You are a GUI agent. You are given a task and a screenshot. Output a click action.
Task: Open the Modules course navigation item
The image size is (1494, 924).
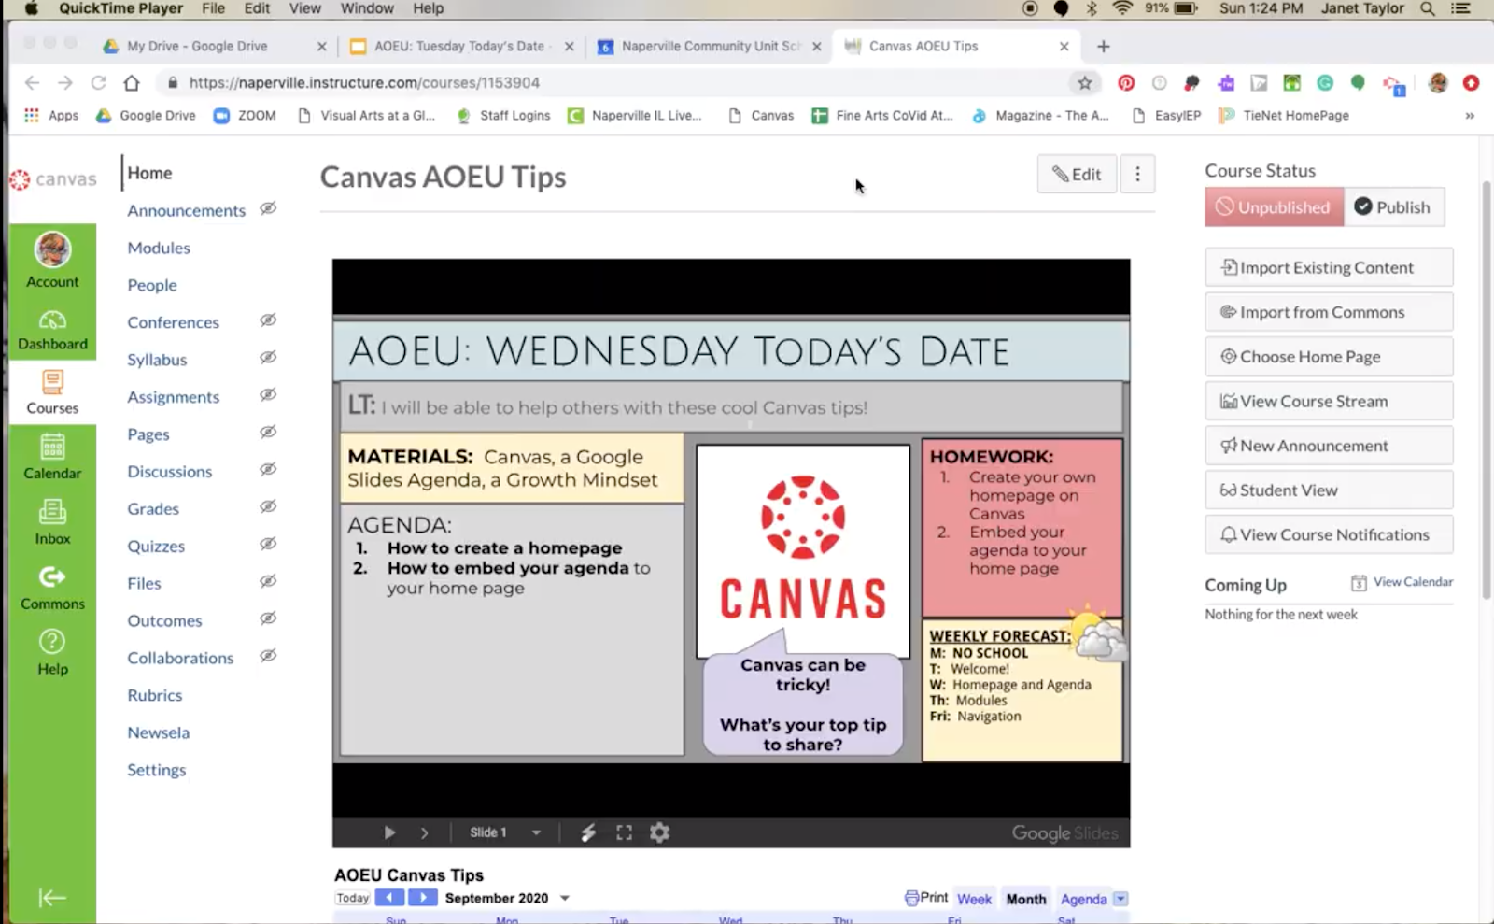pyautogui.click(x=159, y=248)
